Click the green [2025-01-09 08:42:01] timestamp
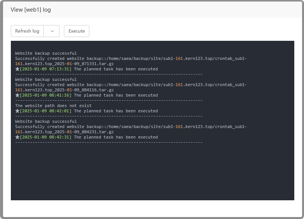This screenshot has height=219, width=304. [45, 111]
